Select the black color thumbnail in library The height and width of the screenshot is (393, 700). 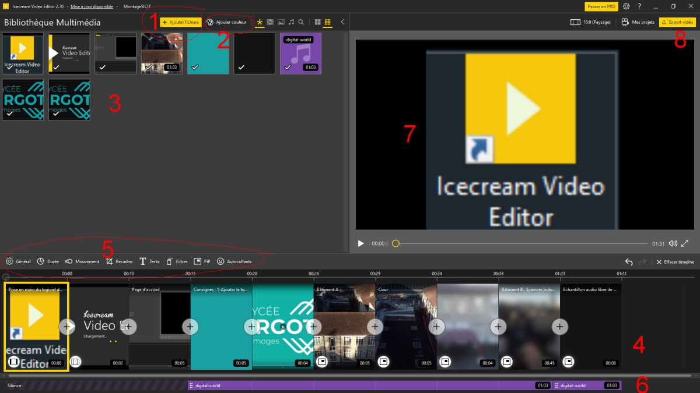coord(254,54)
